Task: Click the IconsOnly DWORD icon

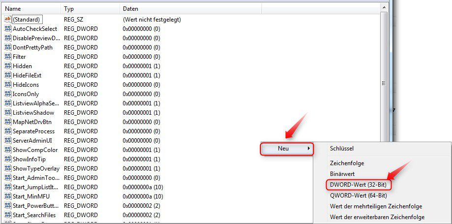Action: (7, 94)
